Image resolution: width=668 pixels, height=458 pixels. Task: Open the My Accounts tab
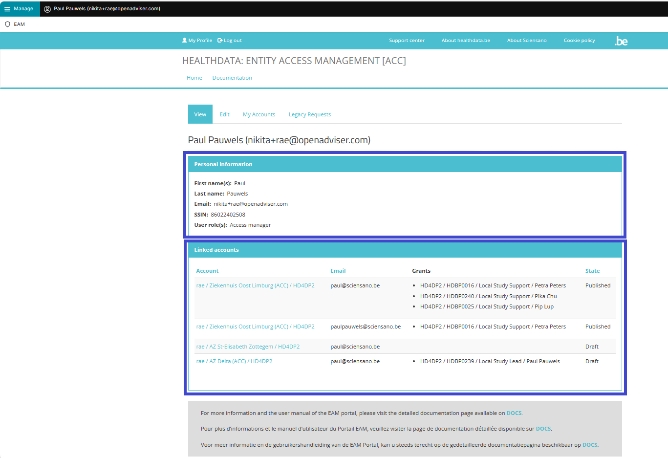click(x=259, y=114)
